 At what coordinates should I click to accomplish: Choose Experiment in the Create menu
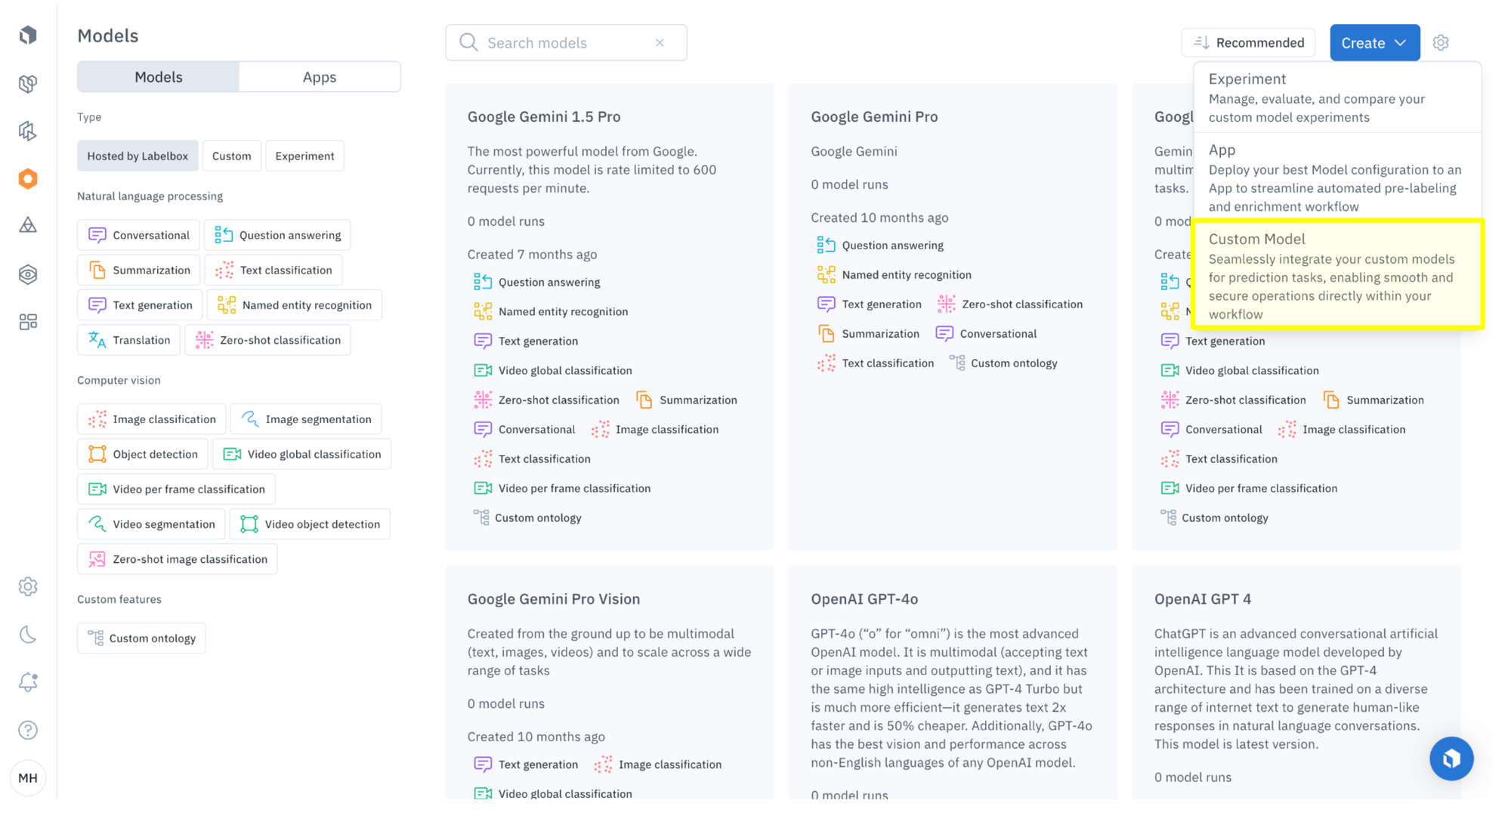point(1336,97)
